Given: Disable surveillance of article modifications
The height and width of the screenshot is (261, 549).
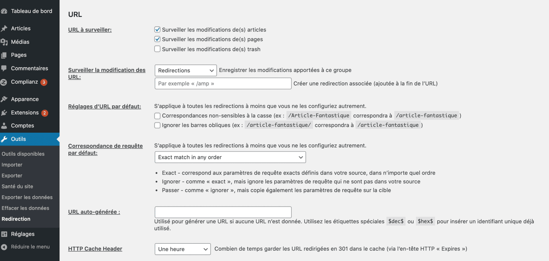Looking at the screenshot, I should (157, 29).
